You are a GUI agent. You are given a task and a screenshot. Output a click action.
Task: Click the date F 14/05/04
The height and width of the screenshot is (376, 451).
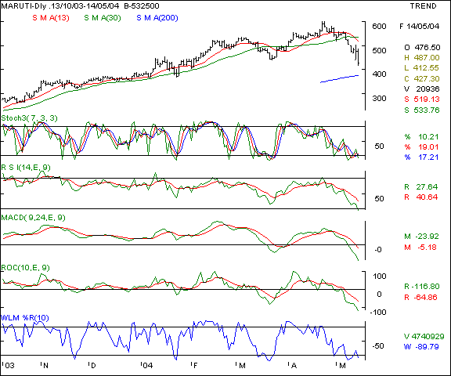click(420, 26)
